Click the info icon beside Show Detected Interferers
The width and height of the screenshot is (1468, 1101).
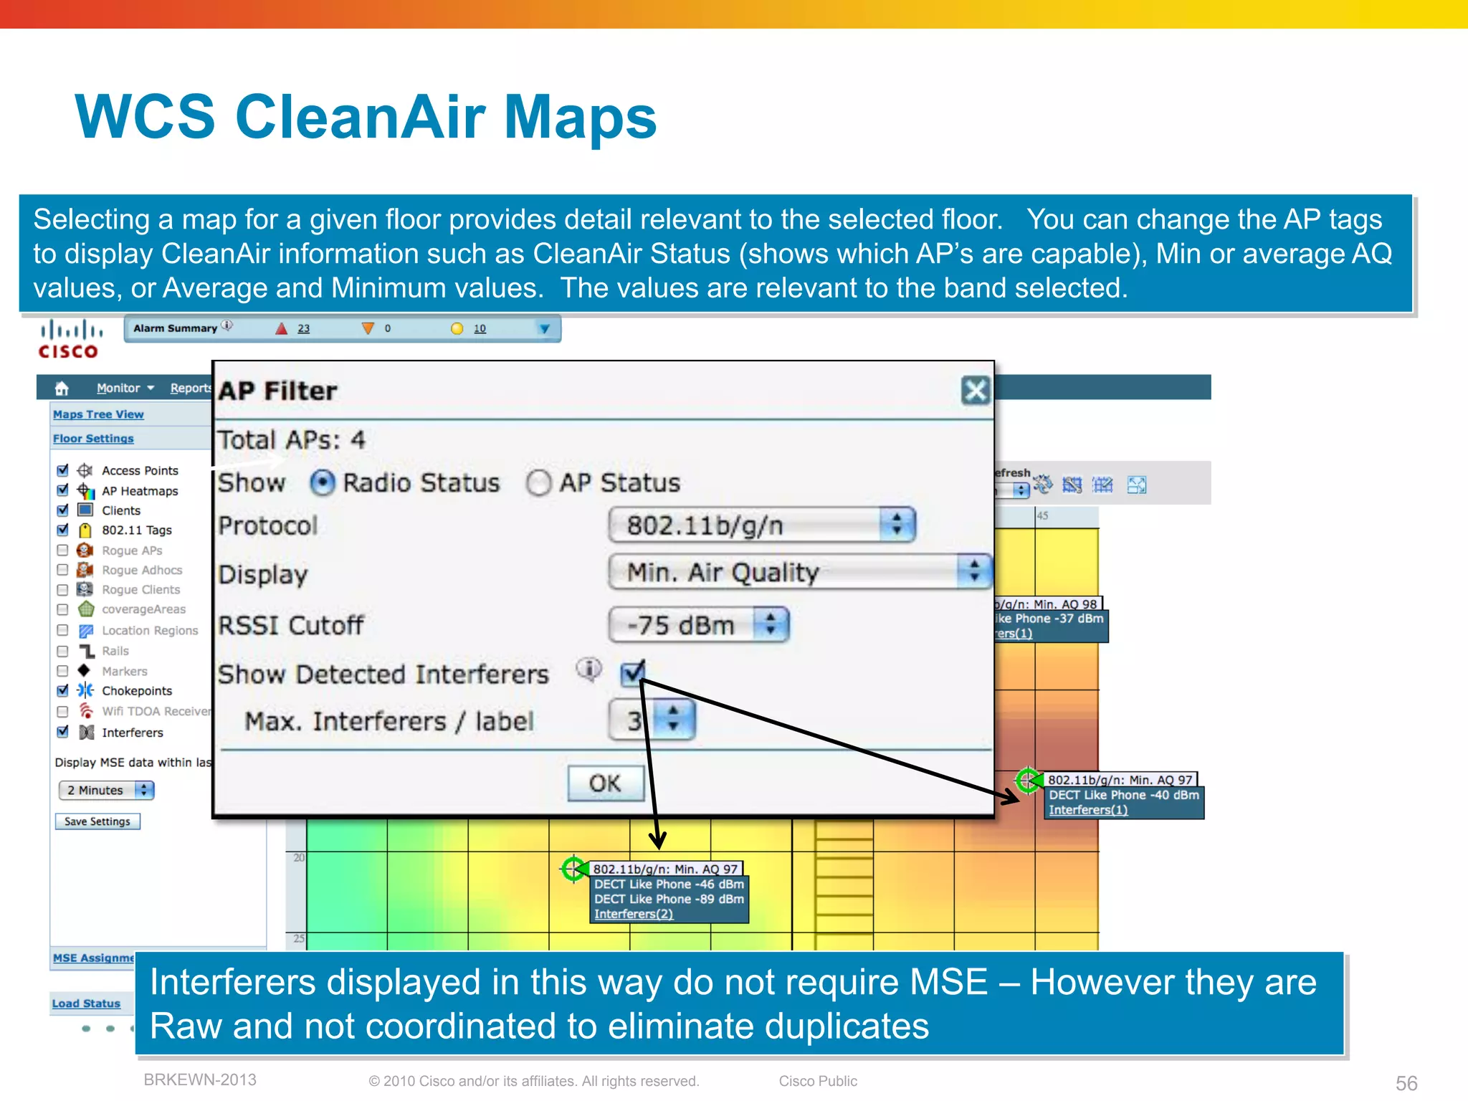pyautogui.click(x=588, y=669)
